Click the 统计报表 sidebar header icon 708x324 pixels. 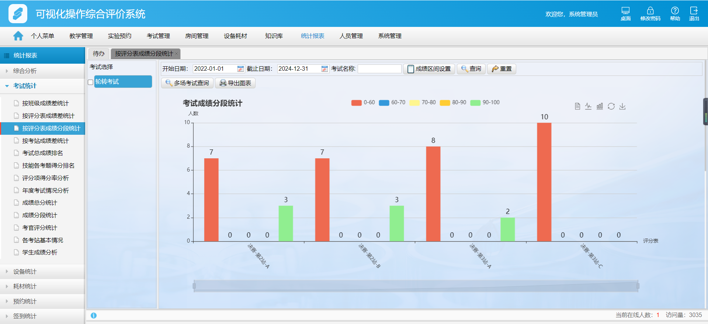click(7, 56)
